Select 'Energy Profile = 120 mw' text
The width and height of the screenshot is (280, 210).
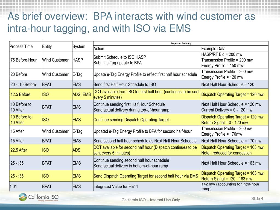(222, 77)
